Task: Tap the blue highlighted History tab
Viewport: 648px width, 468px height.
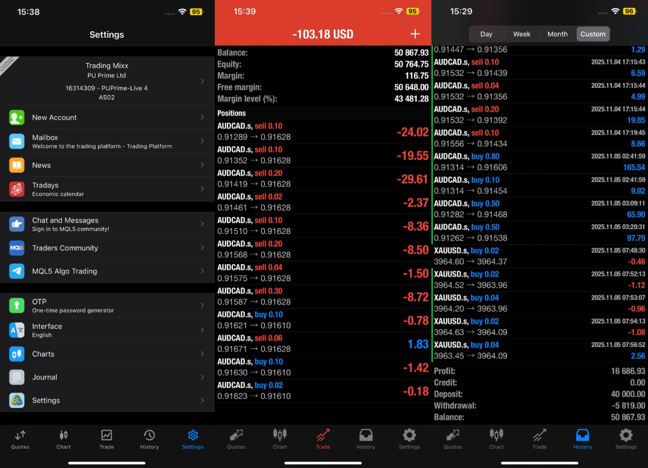Action: (x=582, y=438)
